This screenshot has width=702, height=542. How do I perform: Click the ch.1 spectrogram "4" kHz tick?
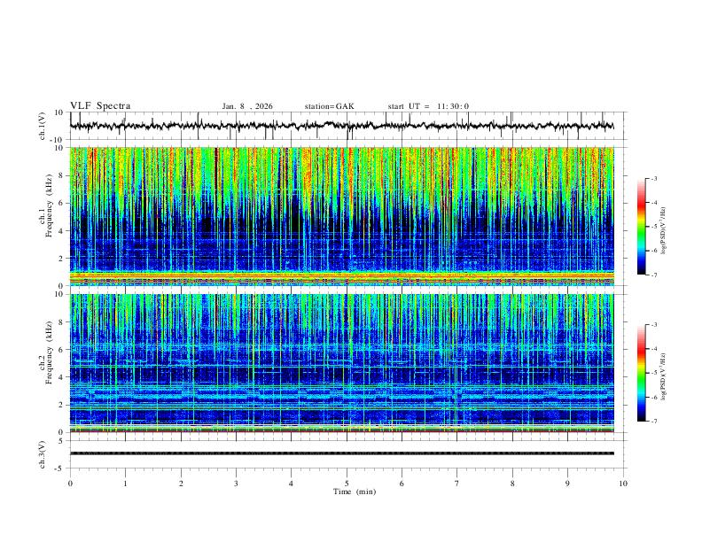(x=61, y=231)
